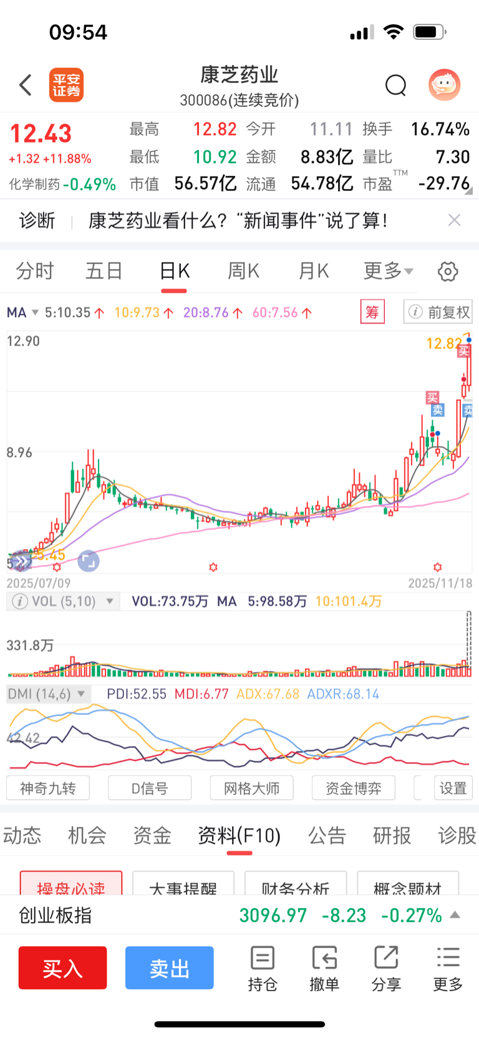Viewport: 479px width, 1038px height.
Task: Open the search magnifier icon
Action: 395,85
